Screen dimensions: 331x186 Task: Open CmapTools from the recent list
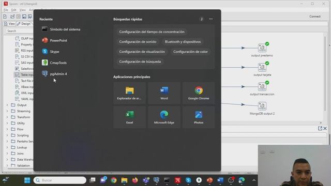click(54, 63)
